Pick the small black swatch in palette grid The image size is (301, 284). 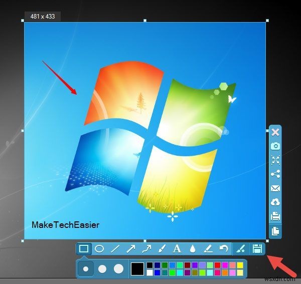point(149,265)
